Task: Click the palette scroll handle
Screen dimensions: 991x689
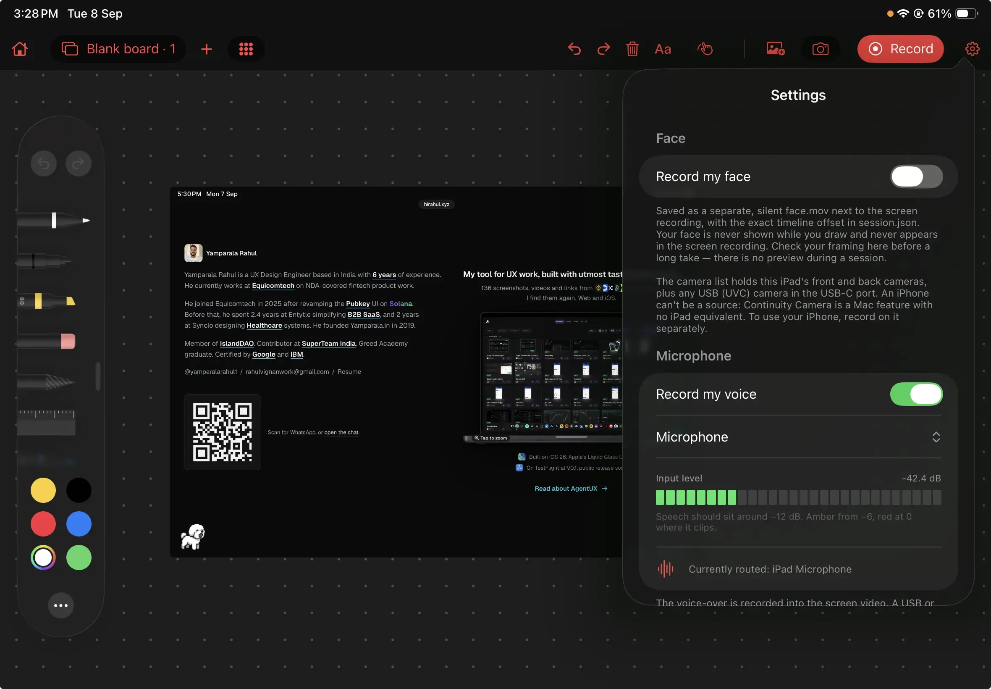Action: pos(98,376)
